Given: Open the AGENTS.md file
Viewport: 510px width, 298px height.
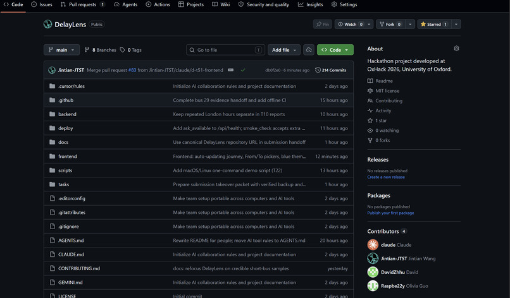Looking at the screenshot, I should pos(71,241).
